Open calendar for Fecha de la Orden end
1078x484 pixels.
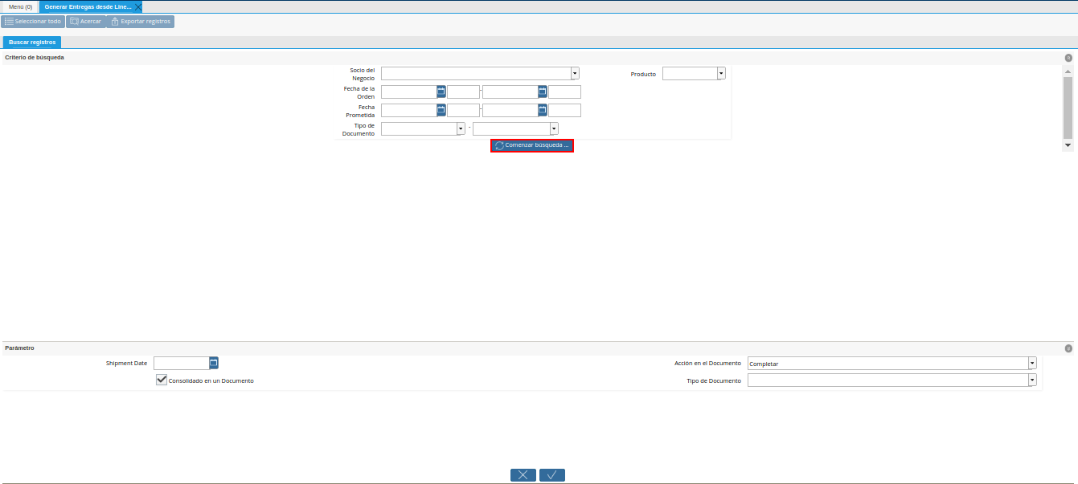point(543,92)
